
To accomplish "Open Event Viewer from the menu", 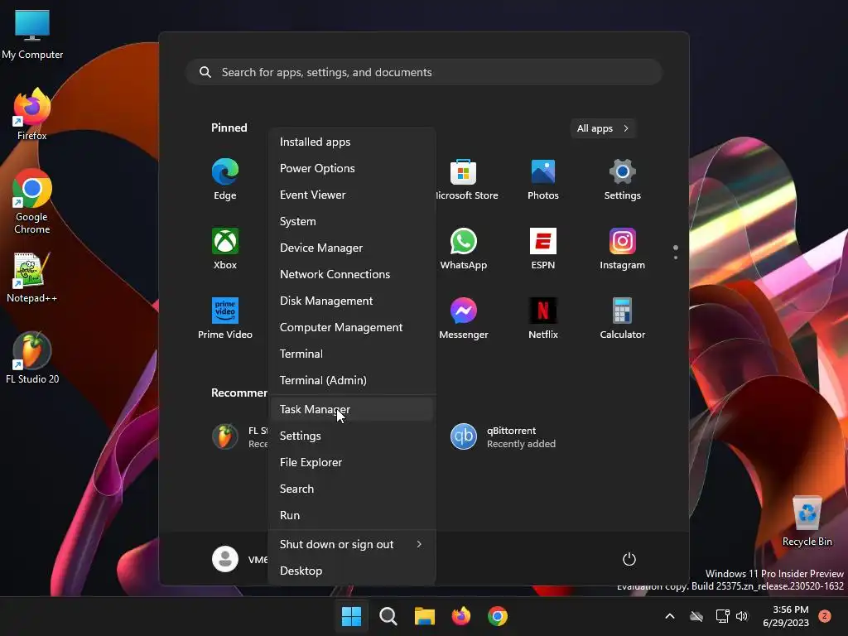I will (352, 195).
